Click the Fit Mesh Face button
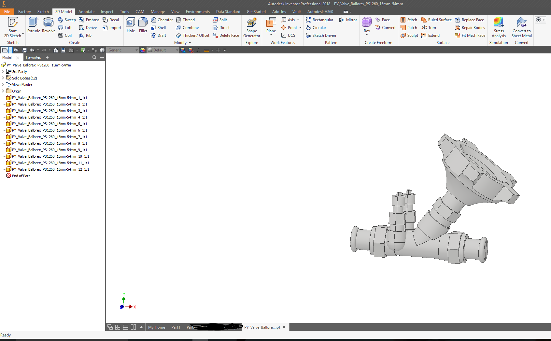The image size is (551, 341). point(470,36)
